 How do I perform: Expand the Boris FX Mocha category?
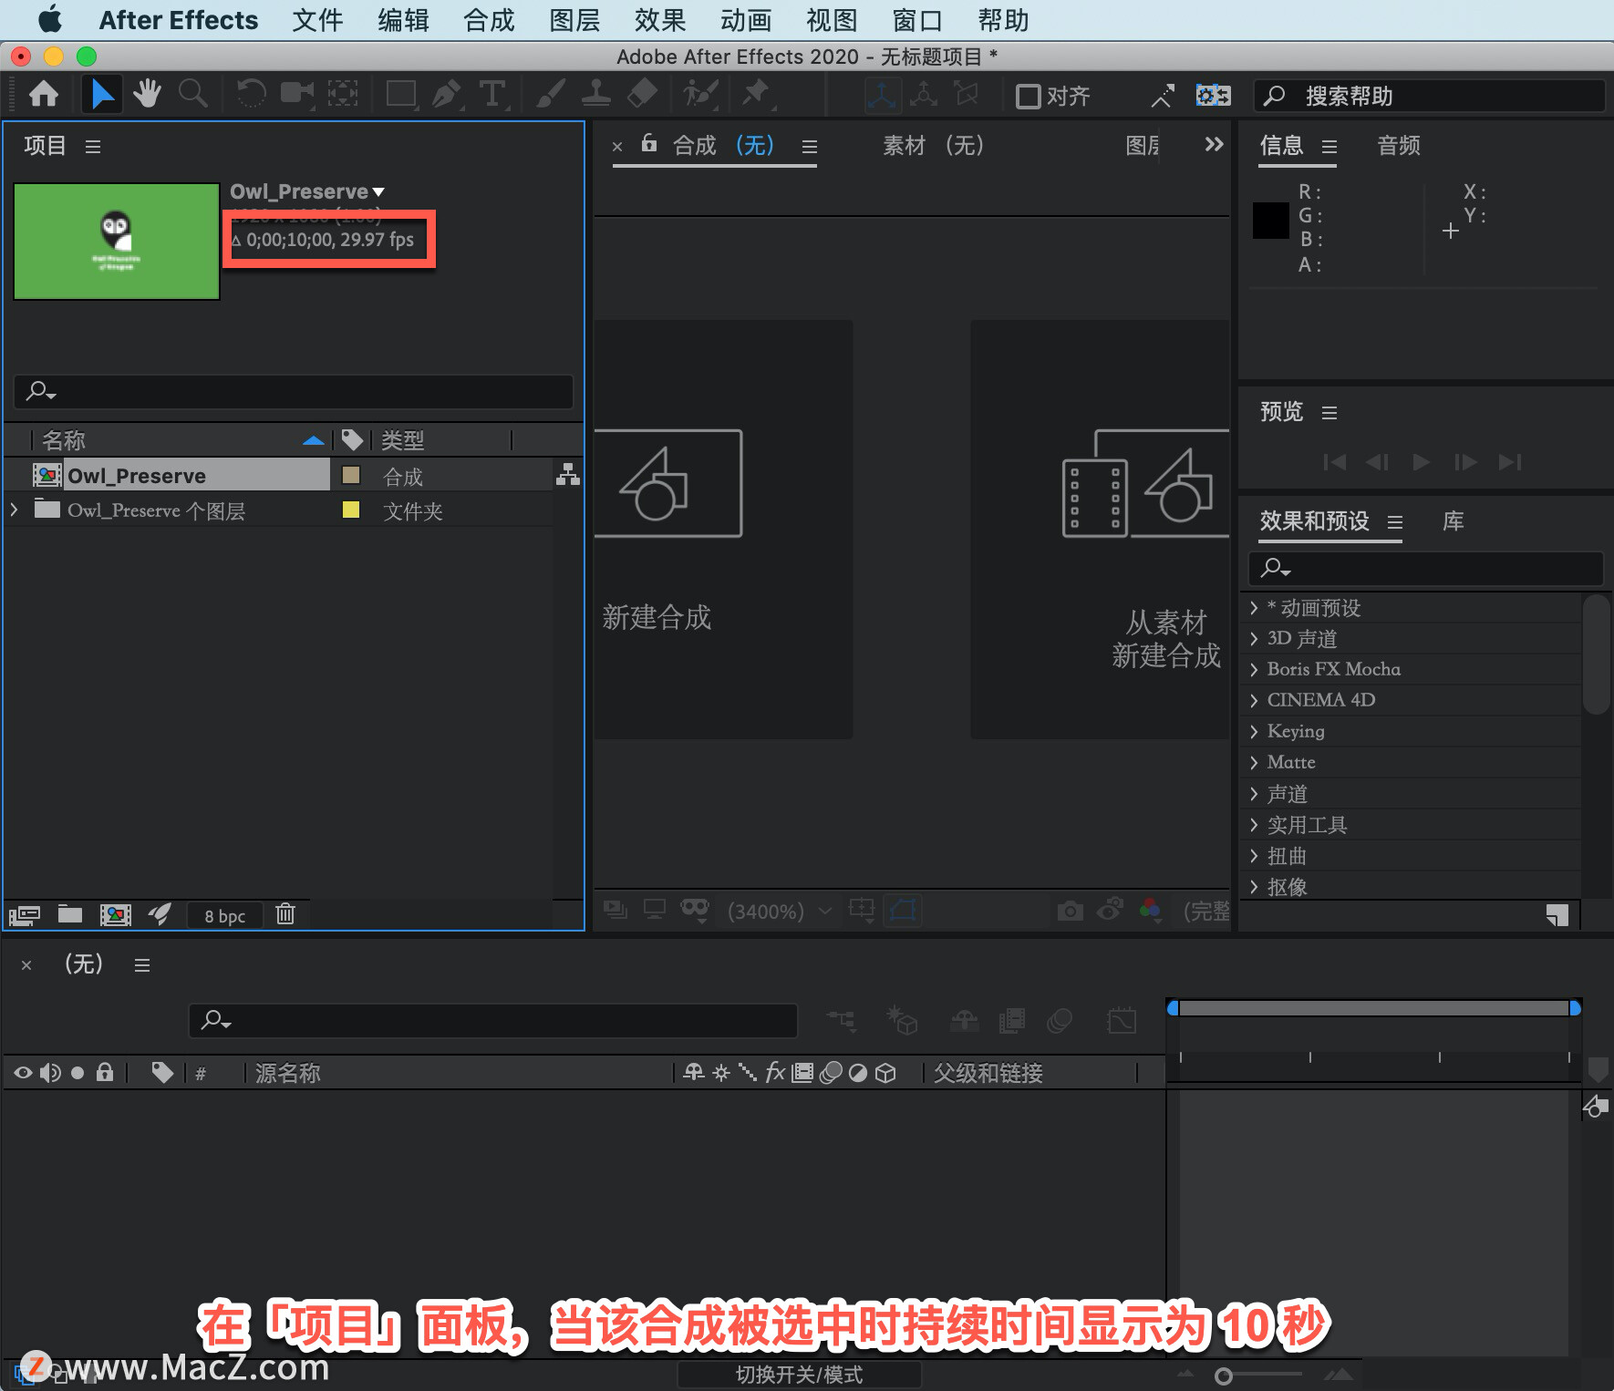pos(1254,669)
